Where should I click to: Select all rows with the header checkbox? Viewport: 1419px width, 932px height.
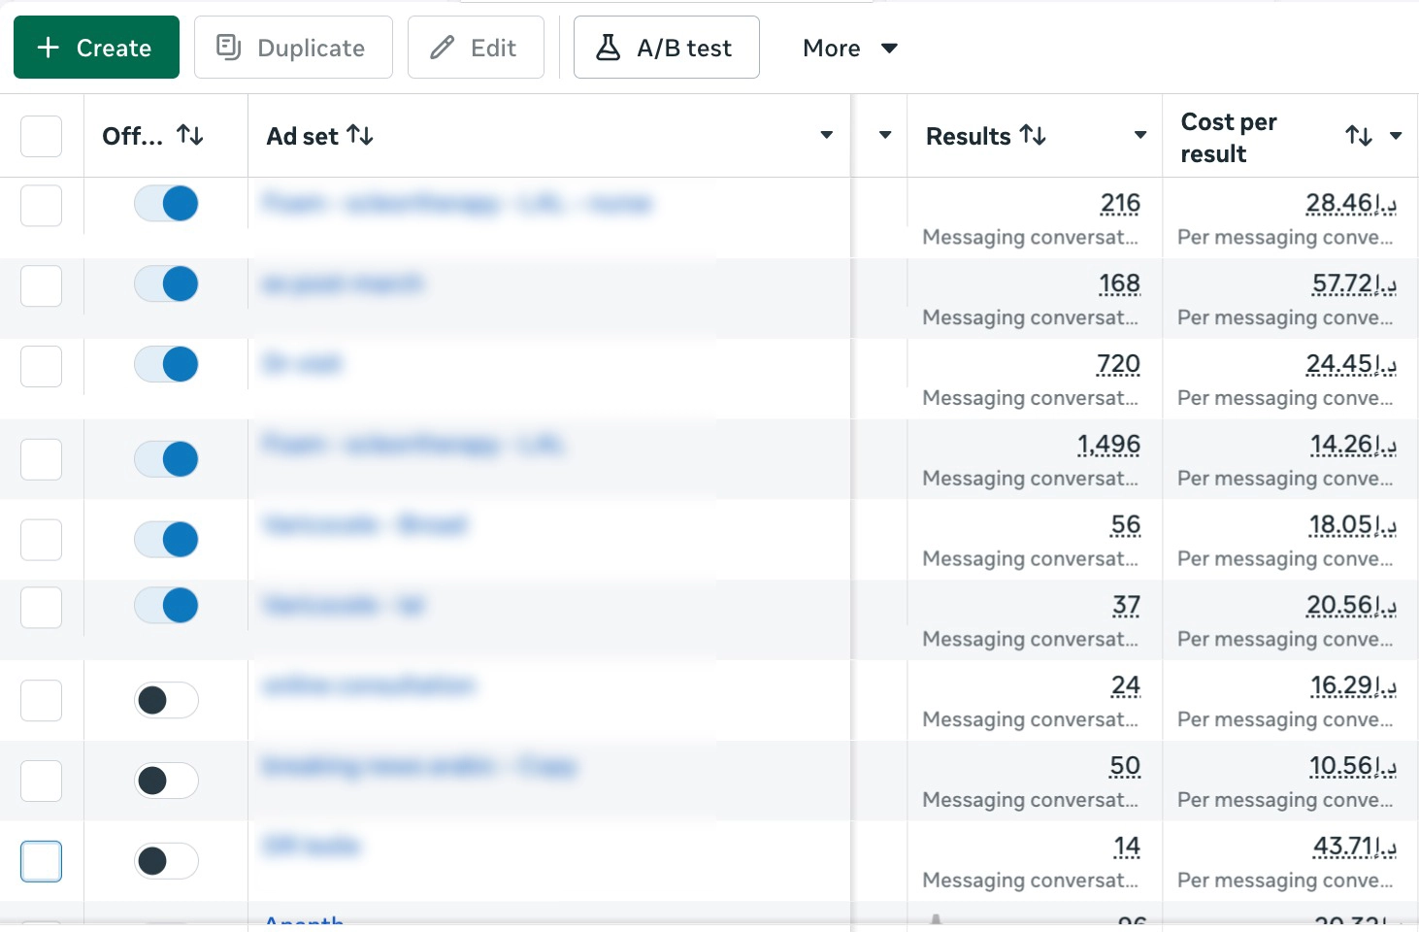tap(41, 136)
